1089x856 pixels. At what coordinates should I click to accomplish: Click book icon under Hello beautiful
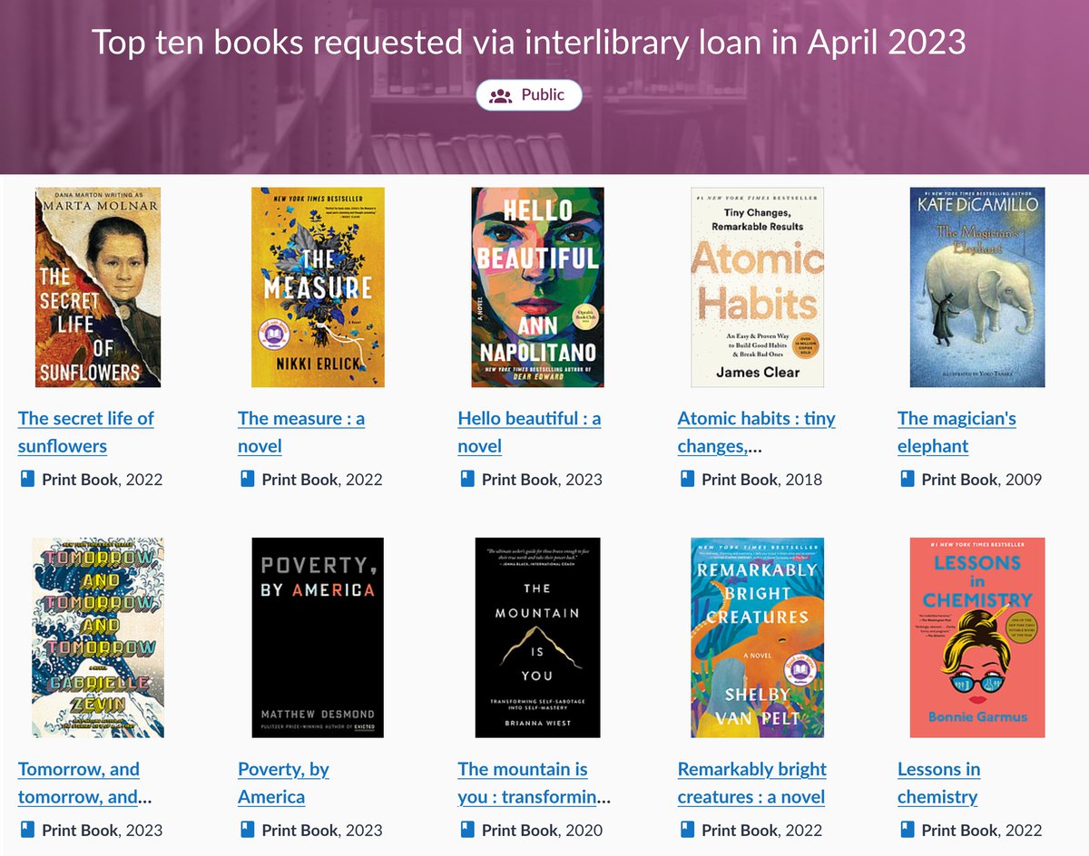[x=466, y=479]
